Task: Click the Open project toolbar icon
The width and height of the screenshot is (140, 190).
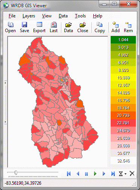Action: click(11, 25)
